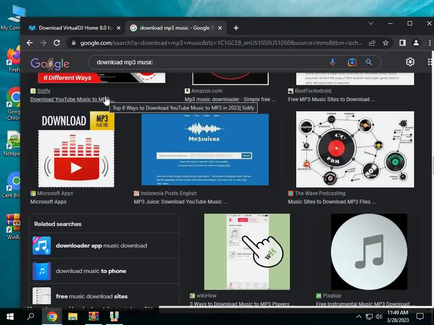Choose free music download sites related search
This screenshot has height=325, width=434.
[104, 296]
